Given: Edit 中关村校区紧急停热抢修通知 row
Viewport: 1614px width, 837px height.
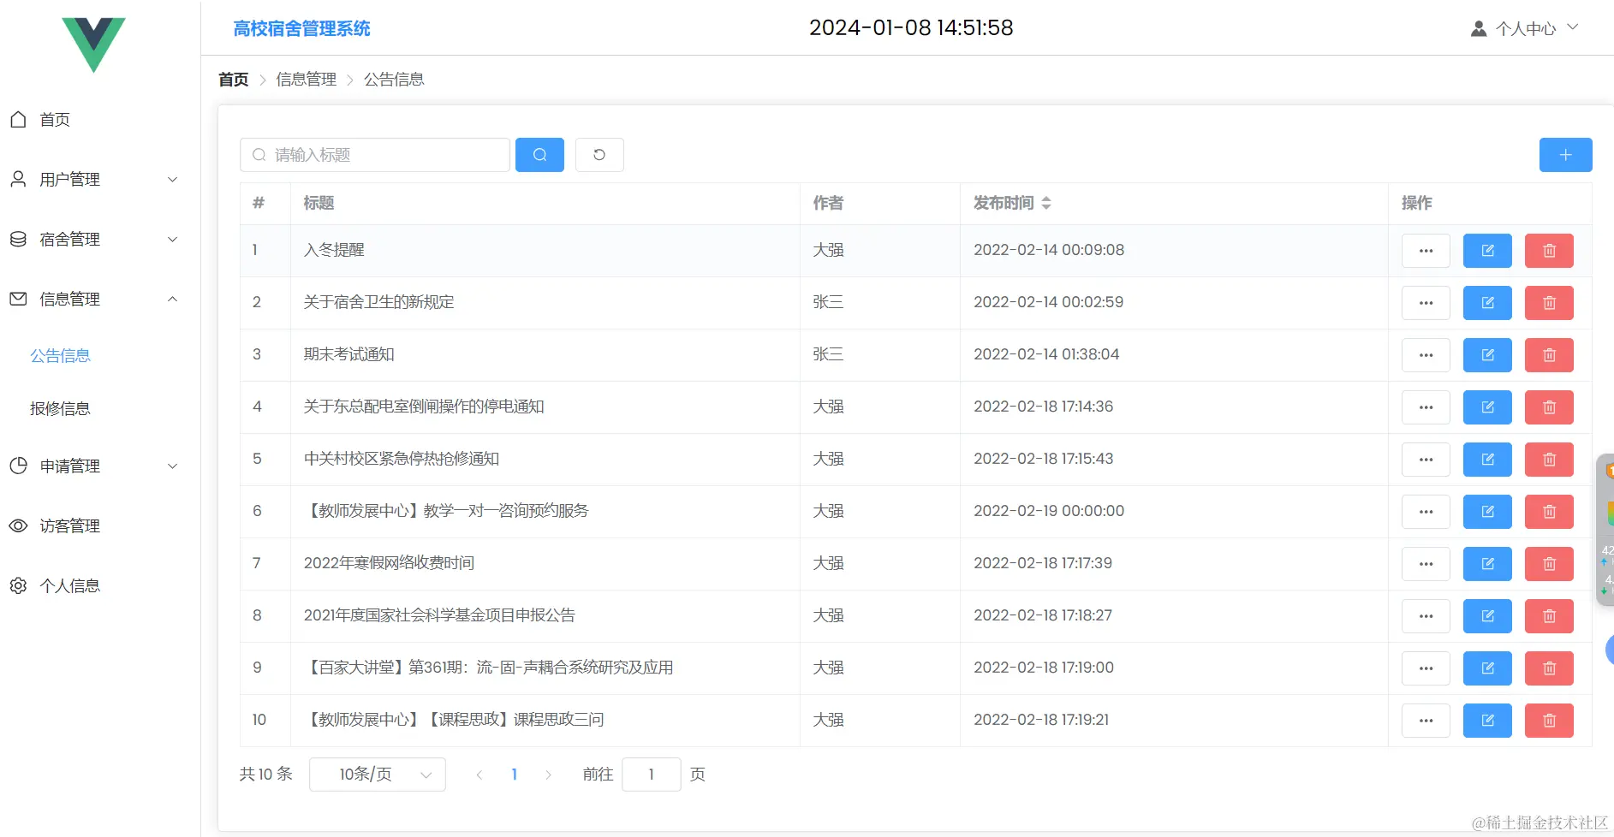Looking at the screenshot, I should [x=1487, y=460].
